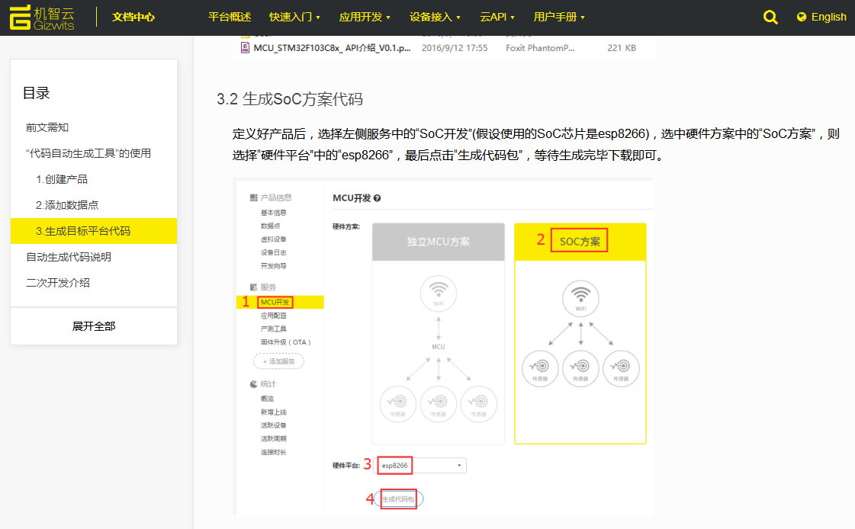
Task: Click the Gizwits logo icon
Action: coord(21,17)
